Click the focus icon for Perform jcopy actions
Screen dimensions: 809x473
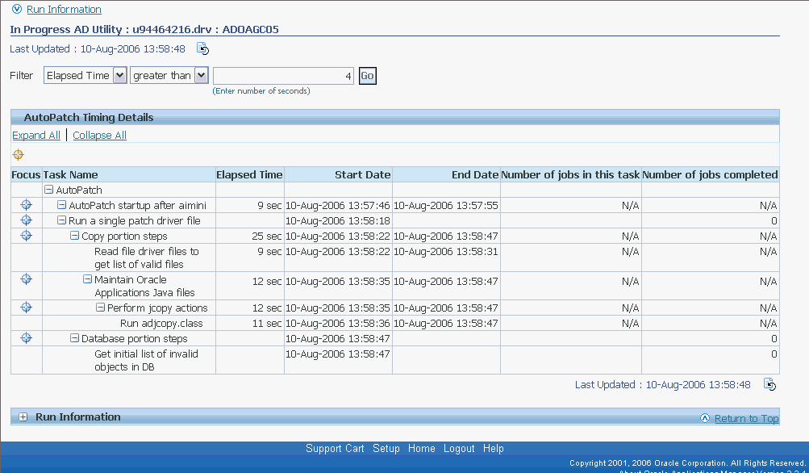point(26,308)
